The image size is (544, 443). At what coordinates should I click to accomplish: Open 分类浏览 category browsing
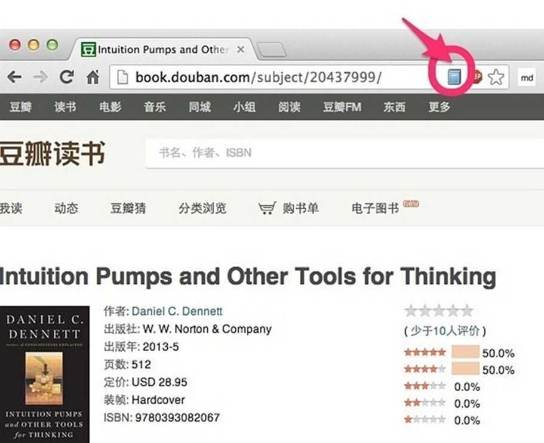coord(202,208)
